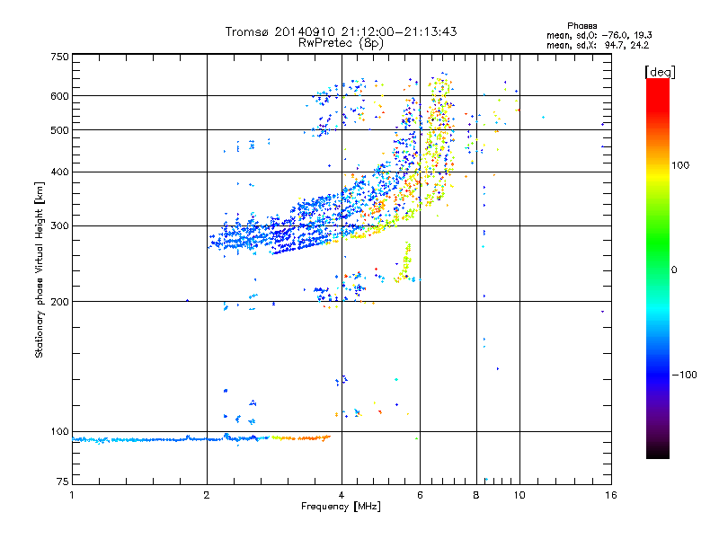This screenshot has width=719, height=539.
Task: Click the '[deg]' colorbar label
Action: pos(660,72)
